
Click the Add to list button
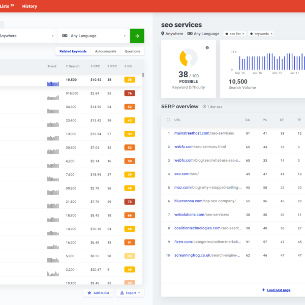98,293
